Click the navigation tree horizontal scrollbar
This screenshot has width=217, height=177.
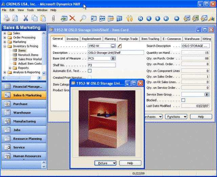tap(22, 78)
